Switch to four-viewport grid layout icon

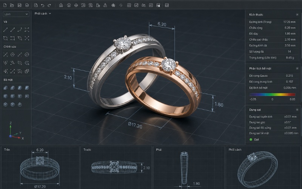pos(129,5)
